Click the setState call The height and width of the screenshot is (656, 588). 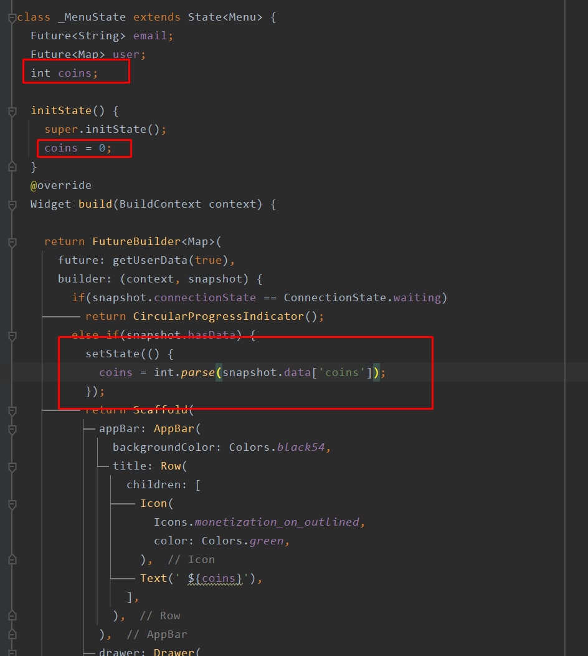(113, 354)
